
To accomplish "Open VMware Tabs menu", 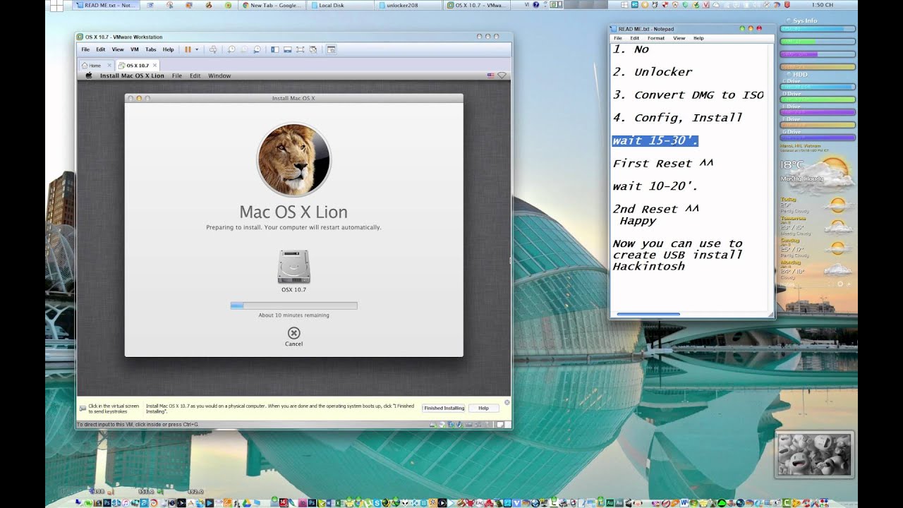I will point(151,49).
